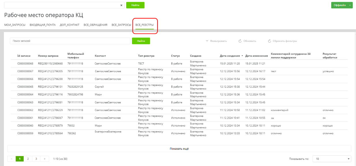Open request REQ250115/2980668 row
The height and width of the screenshot is (166, 356).
(x=48, y=63)
